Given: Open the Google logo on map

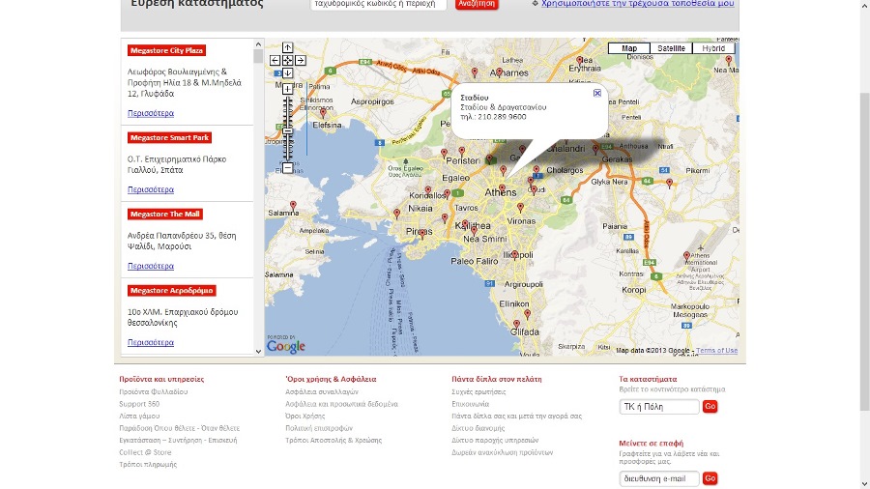Looking at the screenshot, I should tap(286, 347).
